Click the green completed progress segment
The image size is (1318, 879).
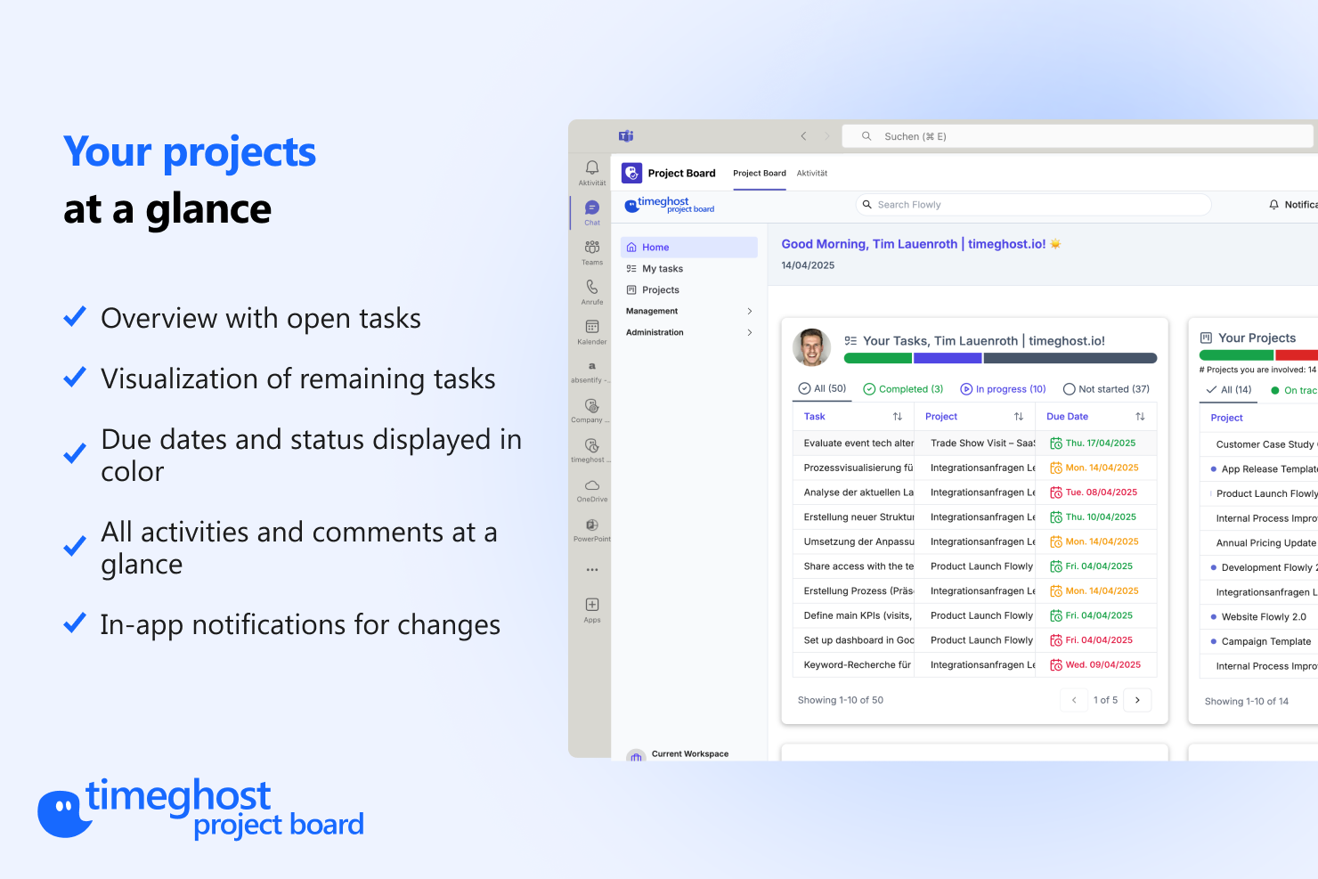point(878,358)
